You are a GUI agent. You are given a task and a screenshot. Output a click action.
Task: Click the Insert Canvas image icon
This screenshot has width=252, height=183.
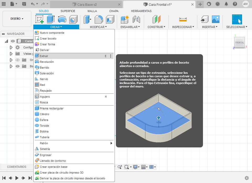click(216, 19)
